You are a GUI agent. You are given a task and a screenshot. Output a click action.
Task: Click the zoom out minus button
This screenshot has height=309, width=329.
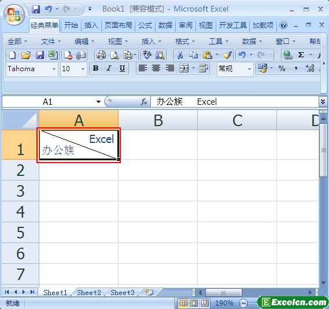[x=243, y=303]
